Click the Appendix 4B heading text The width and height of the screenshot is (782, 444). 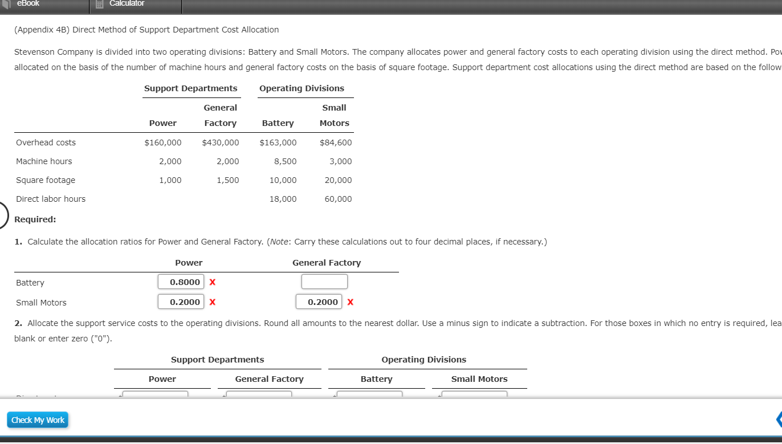[x=145, y=30]
